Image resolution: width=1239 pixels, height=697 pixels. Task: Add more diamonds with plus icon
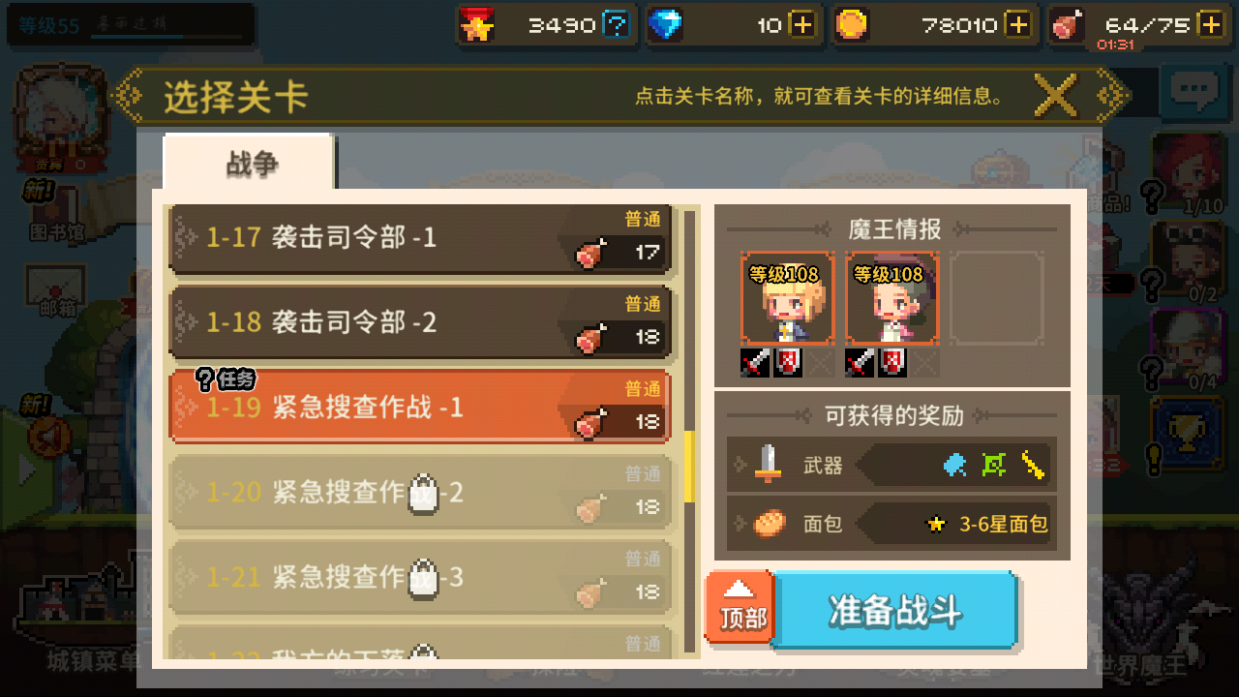coord(802,25)
